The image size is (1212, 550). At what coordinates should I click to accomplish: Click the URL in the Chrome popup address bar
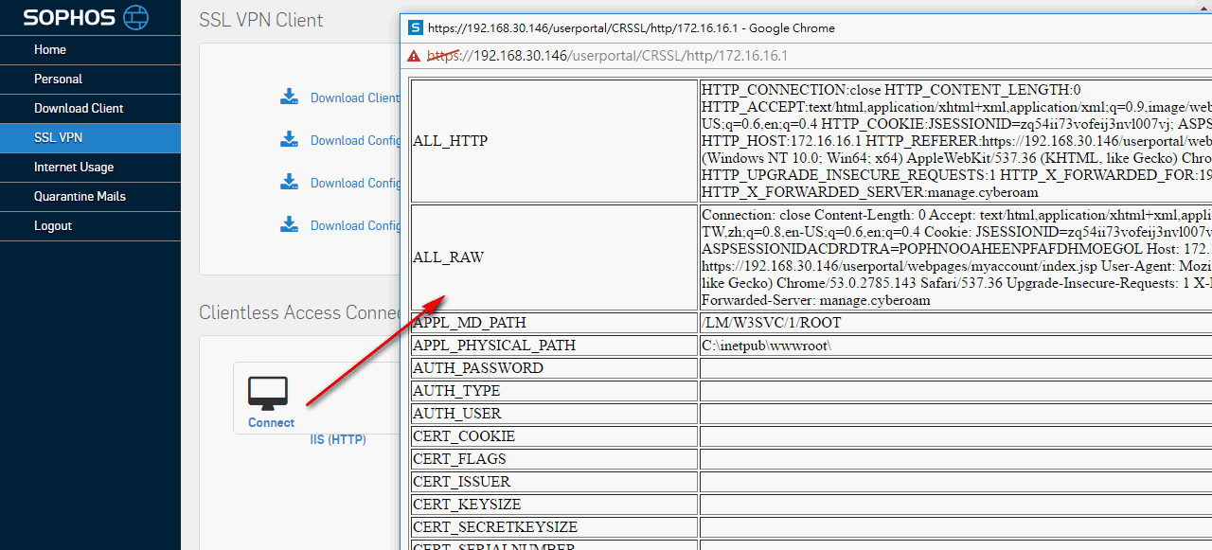[x=607, y=56]
